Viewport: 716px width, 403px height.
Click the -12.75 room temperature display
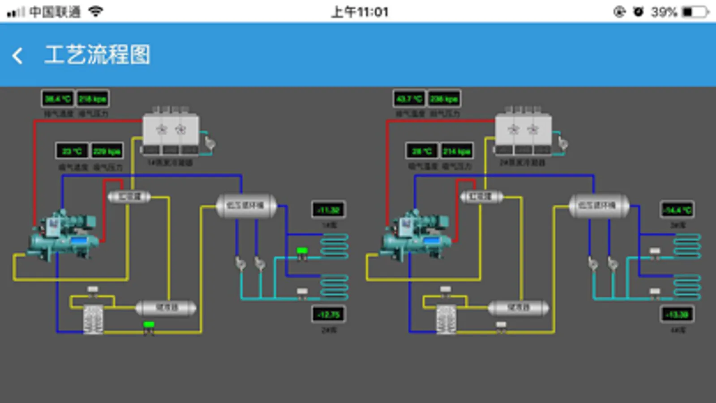(x=328, y=314)
